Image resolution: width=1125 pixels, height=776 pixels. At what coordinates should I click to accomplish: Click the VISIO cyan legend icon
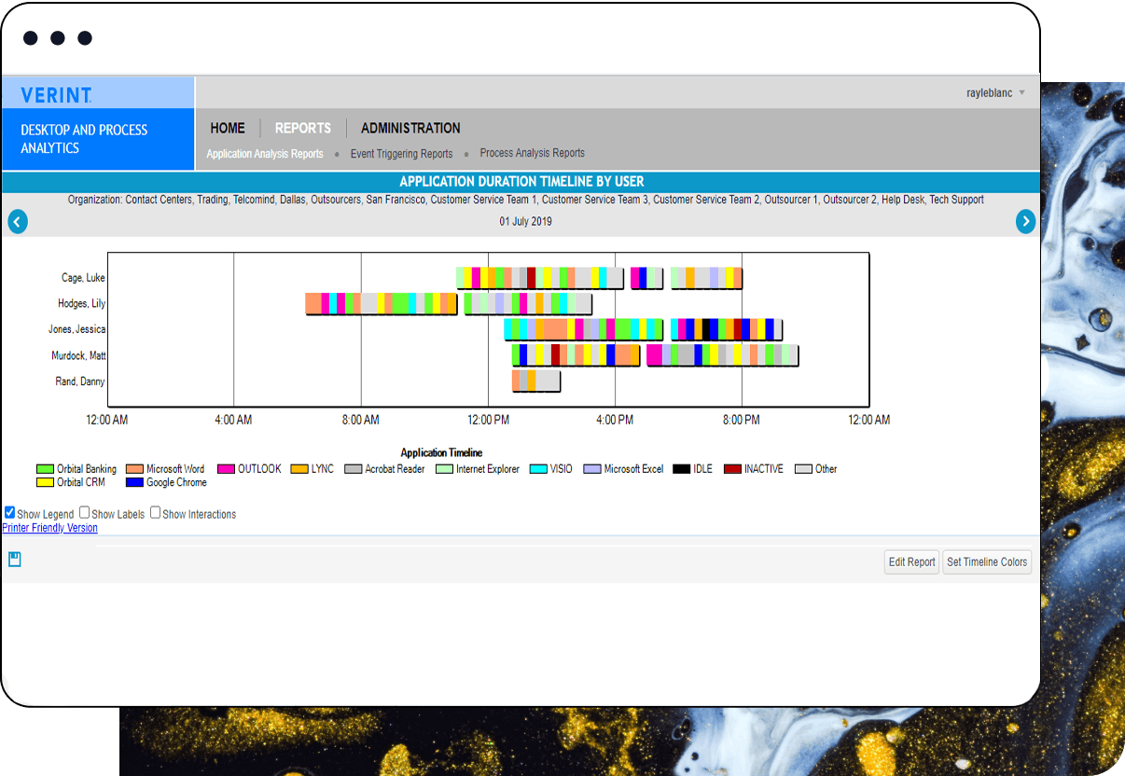coord(538,469)
